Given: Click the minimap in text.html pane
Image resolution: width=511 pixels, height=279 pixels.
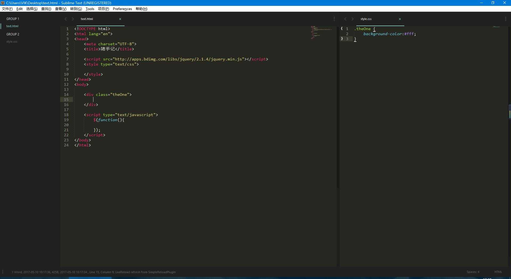Looking at the screenshot, I should (x=321, y=32).
